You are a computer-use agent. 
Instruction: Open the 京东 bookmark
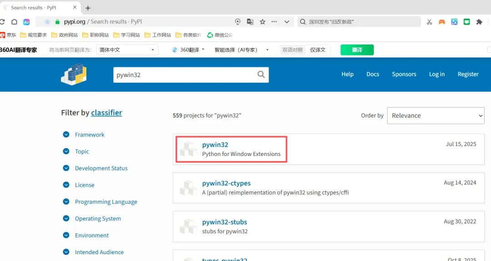click(8, 35)
